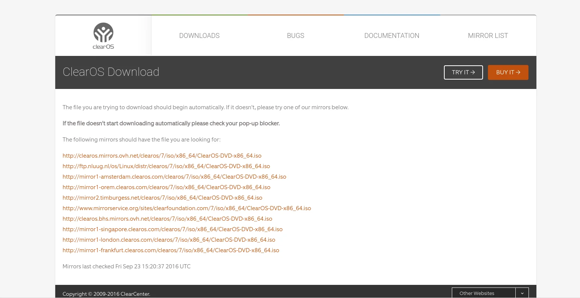The image size is (580, 298).
Task: Open the mirror1-singapore.clearos.com mirror link
Action: click(173, 229)
